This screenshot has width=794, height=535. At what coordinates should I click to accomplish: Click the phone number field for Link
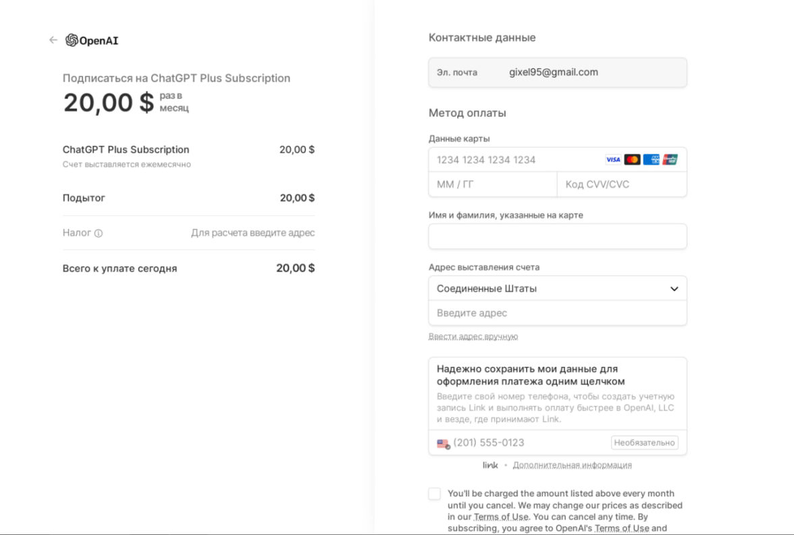click(x=527, y=443)
